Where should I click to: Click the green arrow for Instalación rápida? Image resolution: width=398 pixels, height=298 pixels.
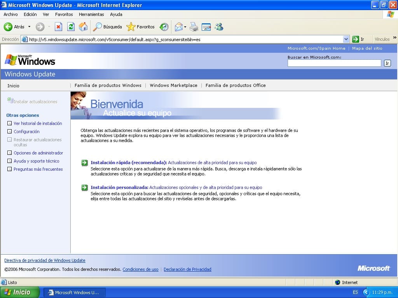[84, 163]
